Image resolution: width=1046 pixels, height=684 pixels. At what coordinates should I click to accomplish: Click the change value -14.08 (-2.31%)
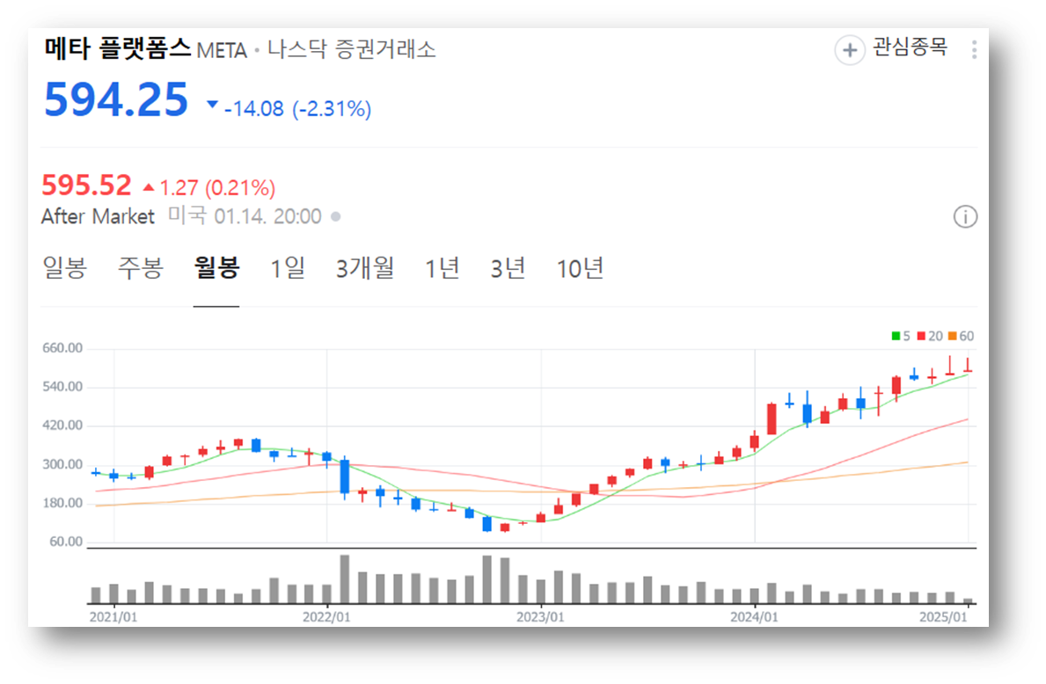(297, 108)
